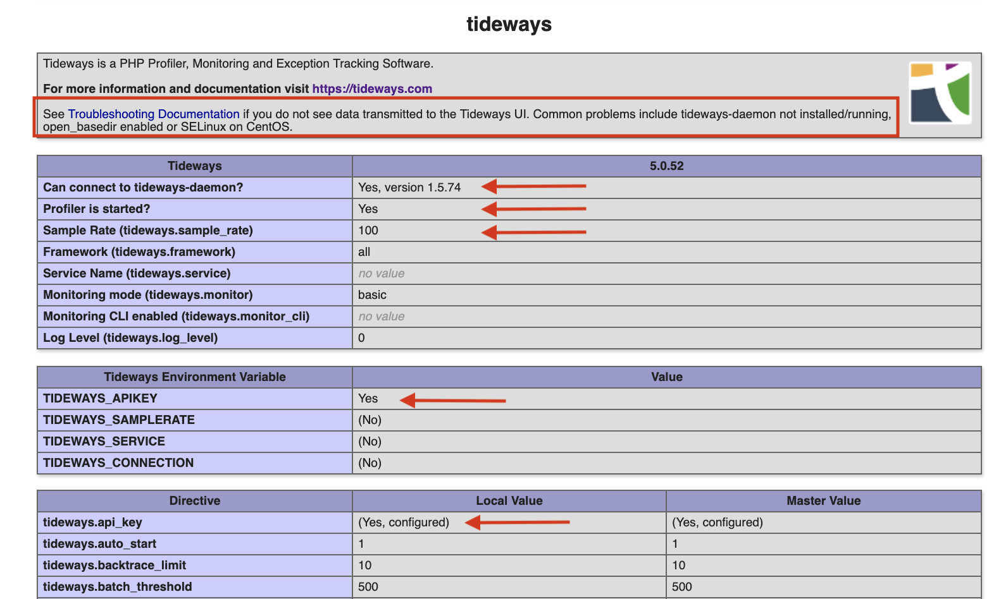Select the Framework value 'all'
The width and height of the screenshot is (1001, 599).
tap(364, 252)
